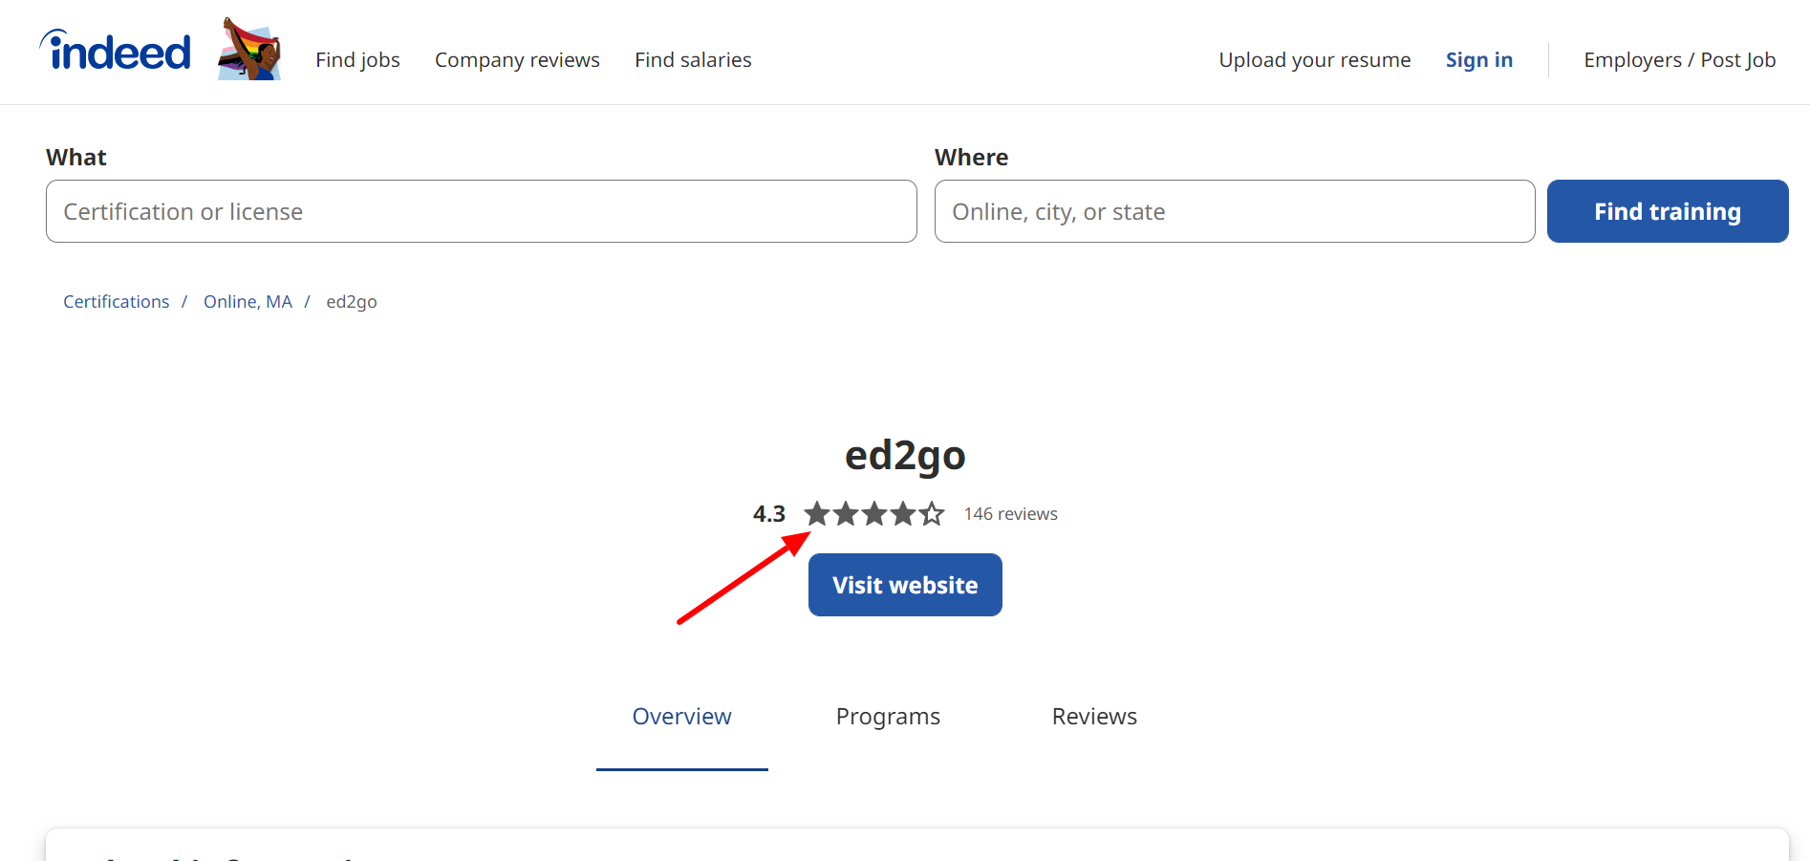Click the Indeed logo

[114, 50]
